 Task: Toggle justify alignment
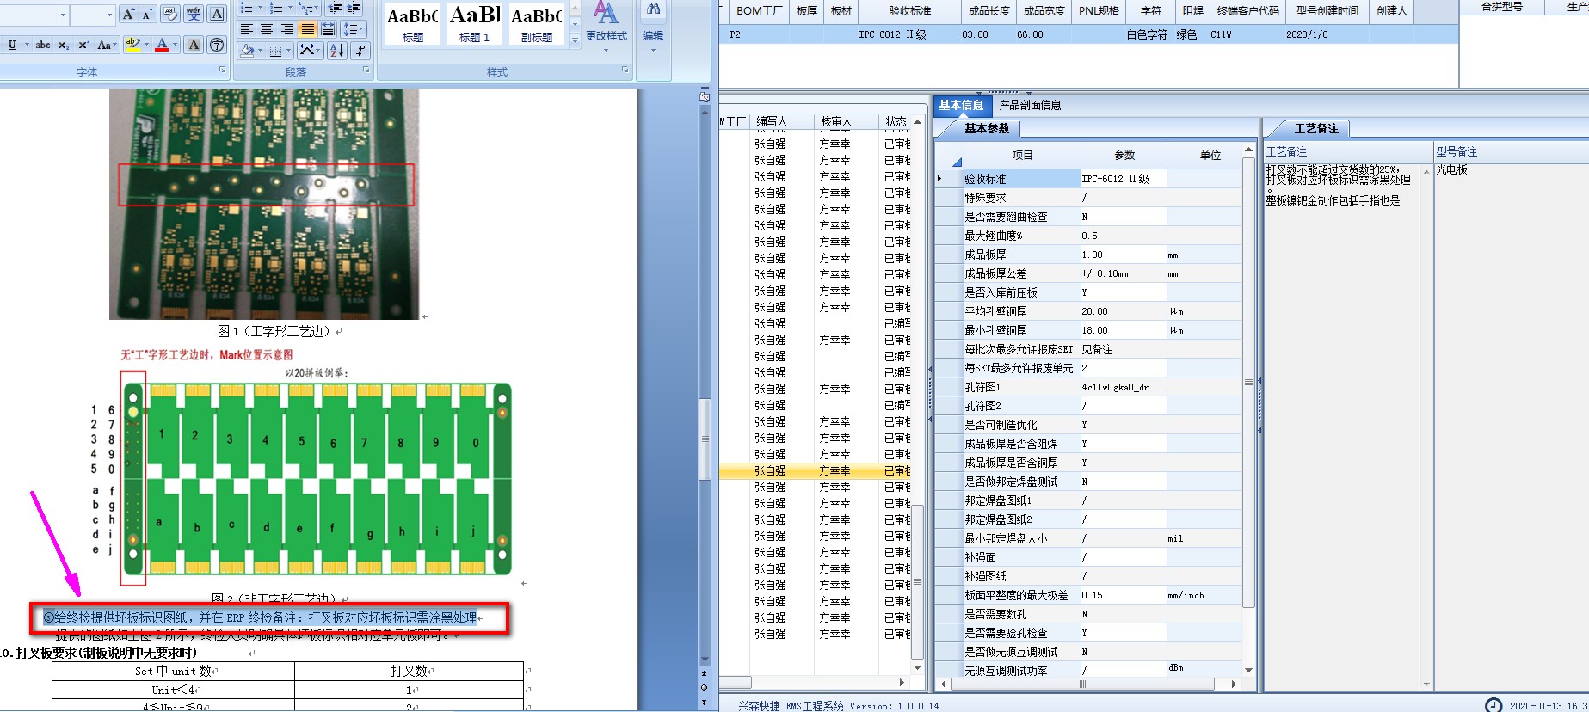(x=307, y=28)
